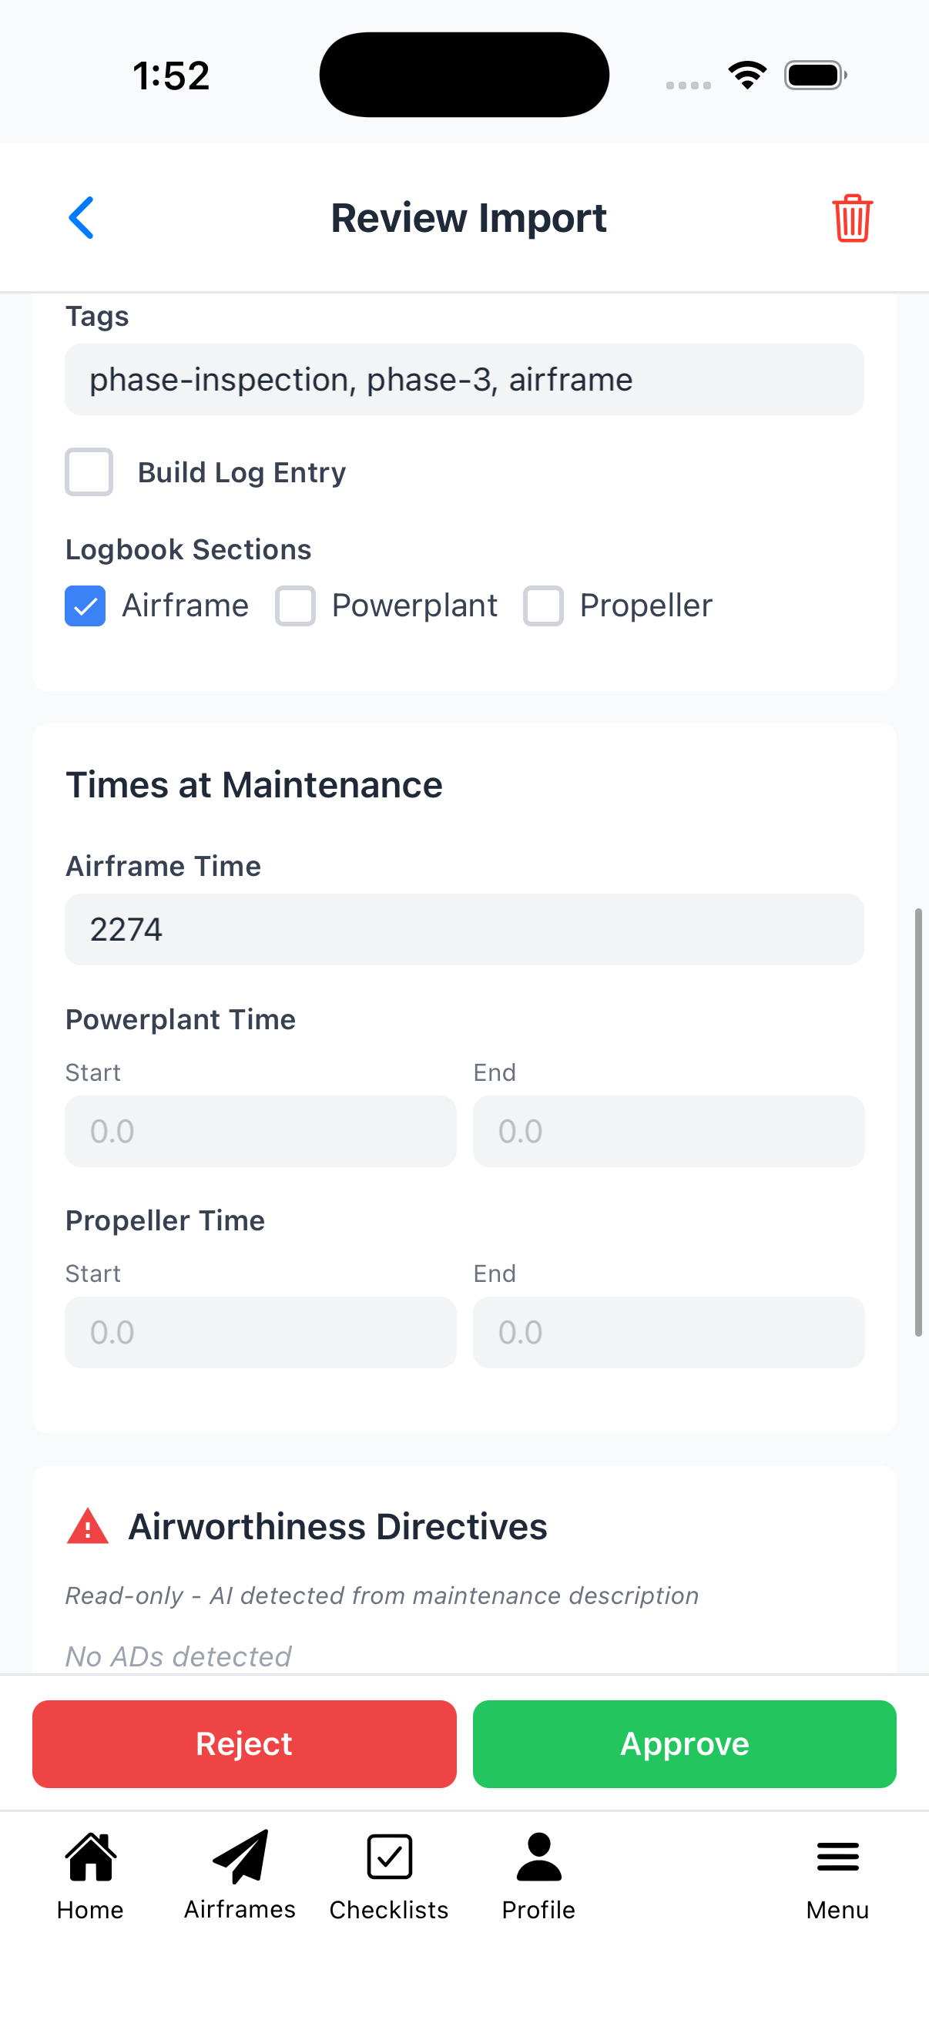Tap the red Airworthiness Directives warning triangle
This screenshot has height=2020, width=929.
88,1526
